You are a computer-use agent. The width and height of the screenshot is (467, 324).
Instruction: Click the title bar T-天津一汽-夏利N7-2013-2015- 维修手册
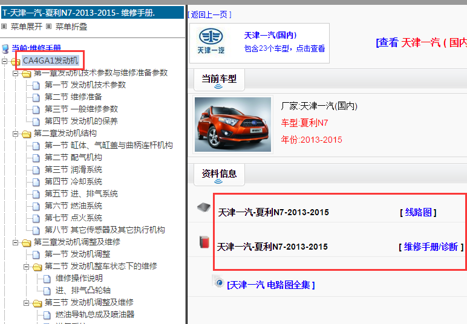coord(93,13)
